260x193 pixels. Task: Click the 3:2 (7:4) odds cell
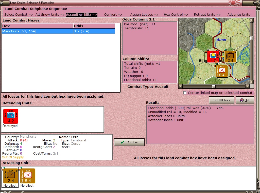coord(94,31)
